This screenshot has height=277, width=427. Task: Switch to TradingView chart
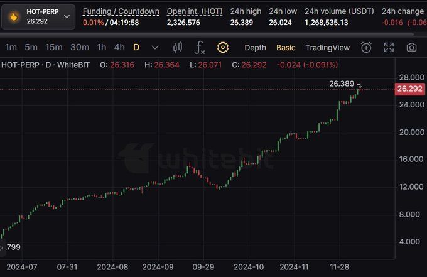328,48
